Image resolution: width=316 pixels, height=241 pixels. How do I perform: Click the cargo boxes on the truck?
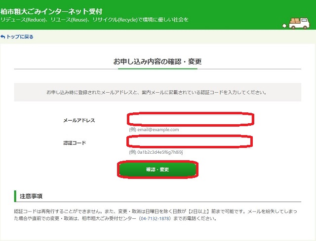295,20
